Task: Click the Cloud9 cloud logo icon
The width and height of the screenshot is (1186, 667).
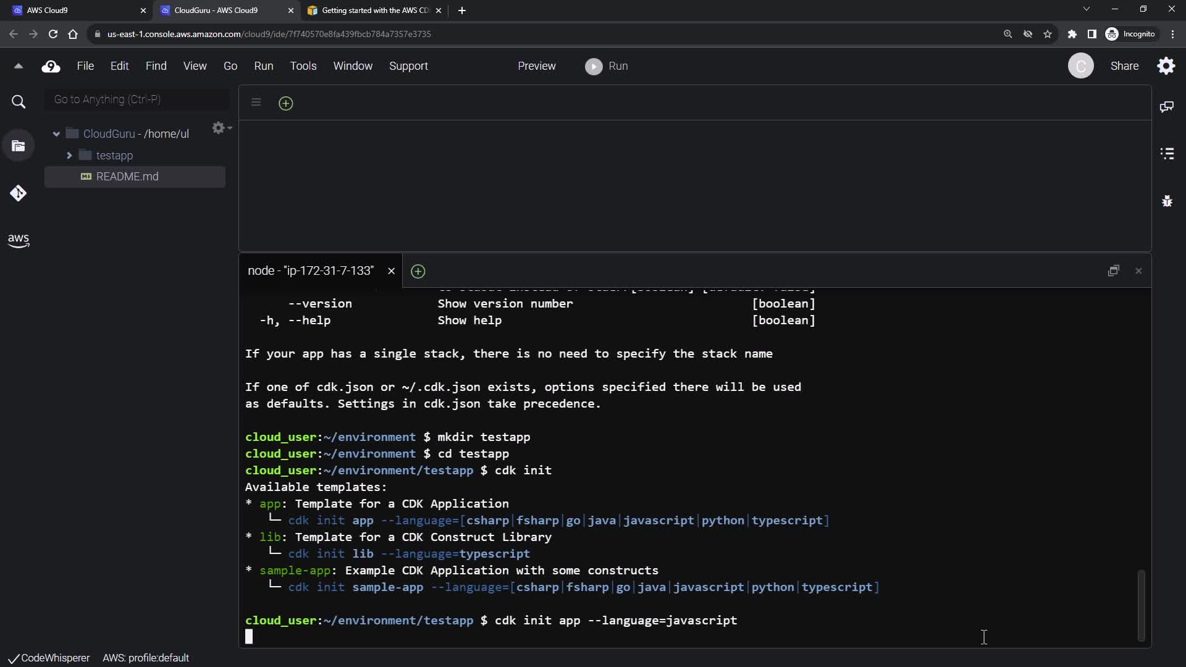Action: [51, 66]
